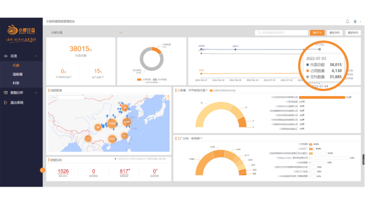
Task: Toggle the switch beside 入库量 · 平均使用天数
Action: tap(212, 90)
